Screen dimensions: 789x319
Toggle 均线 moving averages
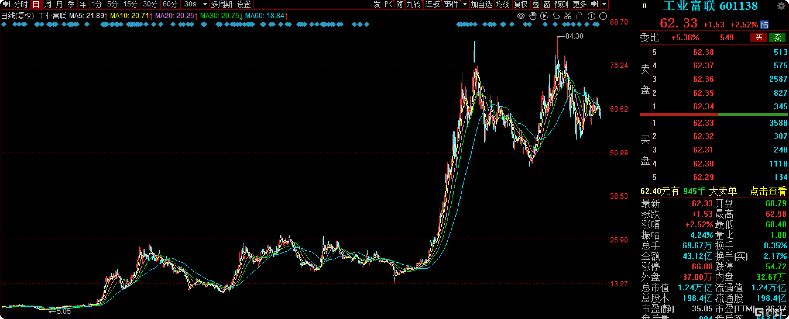click(x=502, y=4)
